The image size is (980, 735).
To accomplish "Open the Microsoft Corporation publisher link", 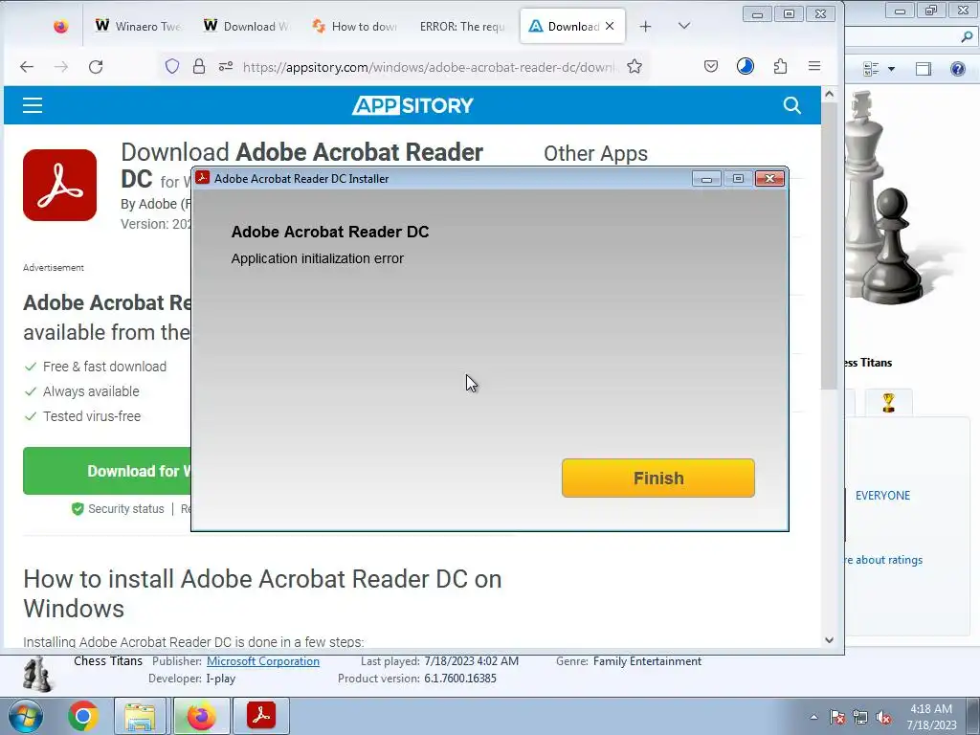I will 263,661.
